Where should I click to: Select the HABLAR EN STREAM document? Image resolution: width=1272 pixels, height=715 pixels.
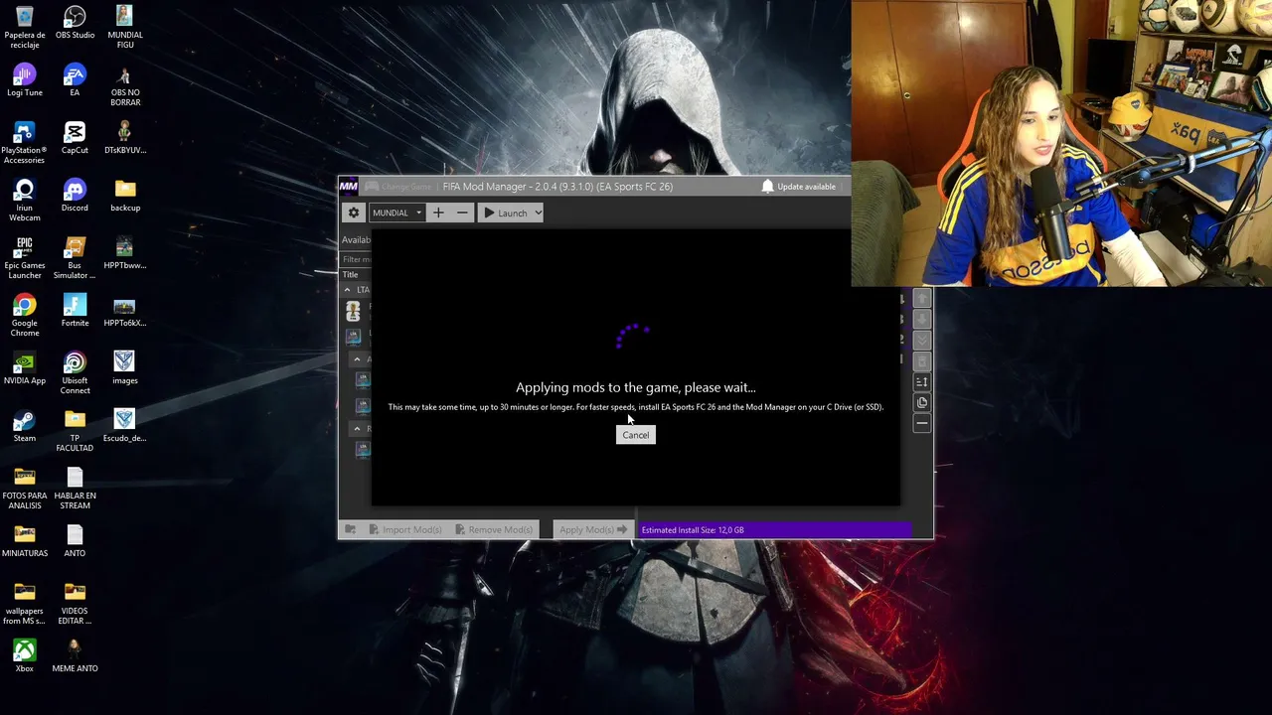pyautogui.click(x=75, y=489)
